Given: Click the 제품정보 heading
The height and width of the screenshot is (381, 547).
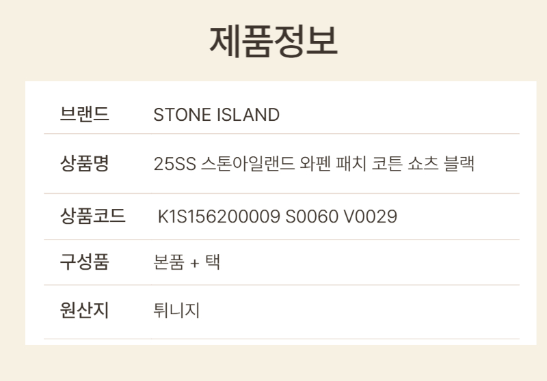Looking at the screenshot, I should coord(273,41).
